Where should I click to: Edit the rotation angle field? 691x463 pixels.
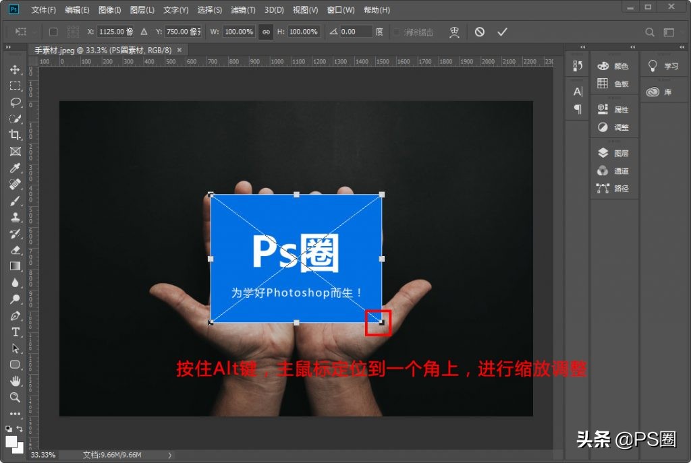point(356,32)
